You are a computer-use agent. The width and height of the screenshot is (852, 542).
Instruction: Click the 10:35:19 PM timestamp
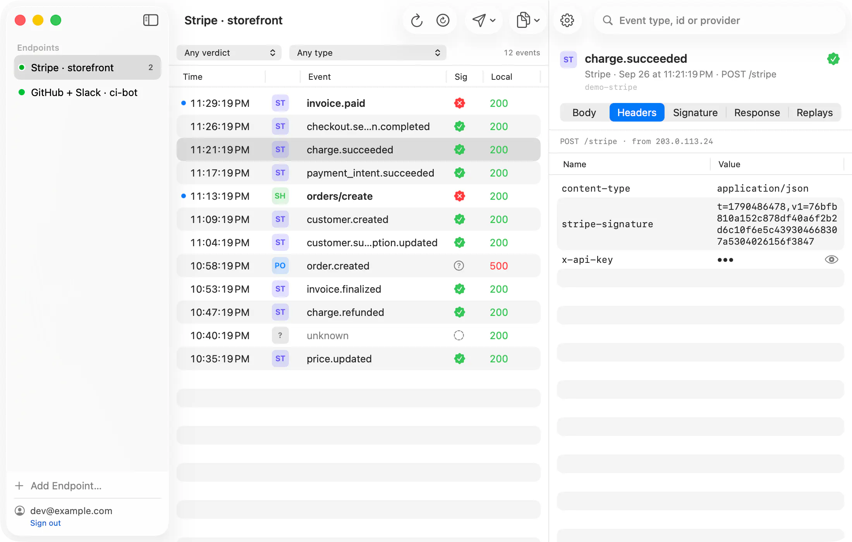220,358
